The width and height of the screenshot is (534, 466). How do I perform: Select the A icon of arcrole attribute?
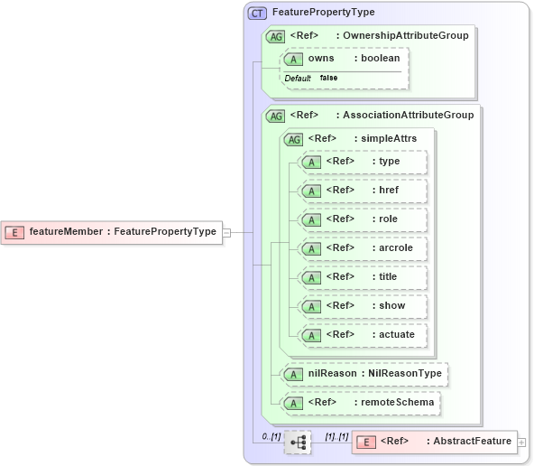click(311, 249)
